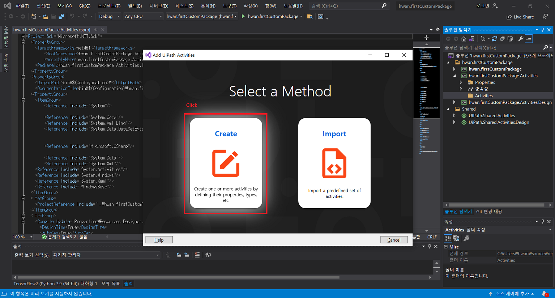The width and height of the screenshot is (555, 298).
Task: Collapse the Shared solution folder
Action: click(448, 109)
